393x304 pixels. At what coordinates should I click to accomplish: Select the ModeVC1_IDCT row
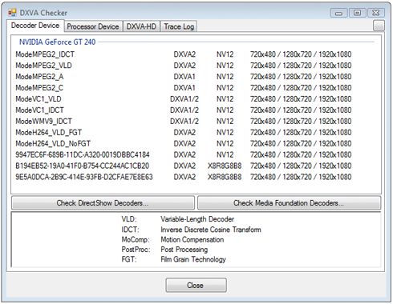(x=184, y=110)
